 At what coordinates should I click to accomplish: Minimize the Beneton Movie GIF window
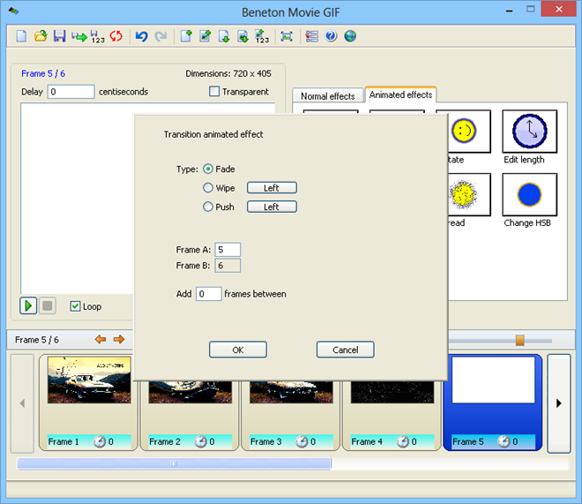click(x=510, y=10)
